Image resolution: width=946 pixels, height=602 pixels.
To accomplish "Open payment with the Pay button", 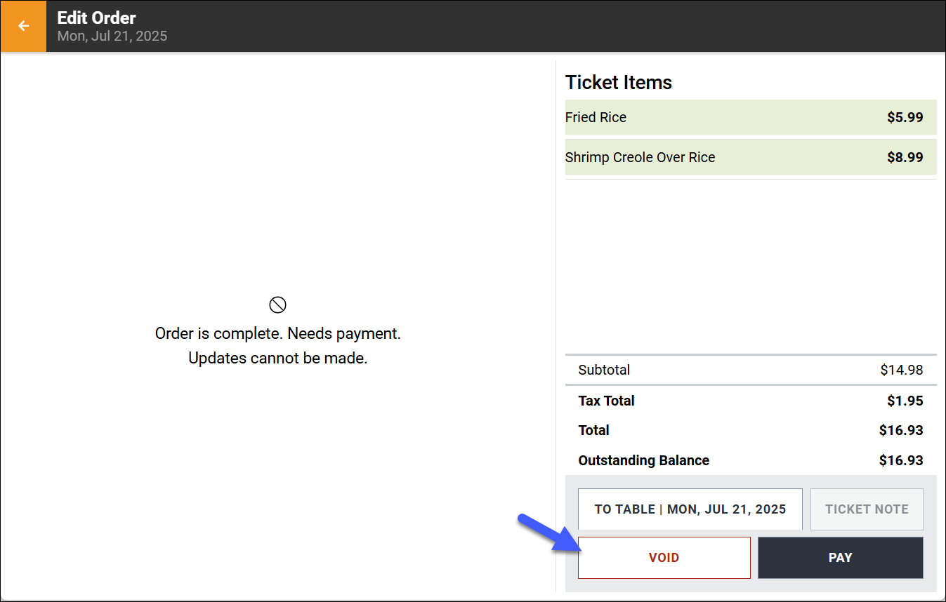I will [840, 558].
